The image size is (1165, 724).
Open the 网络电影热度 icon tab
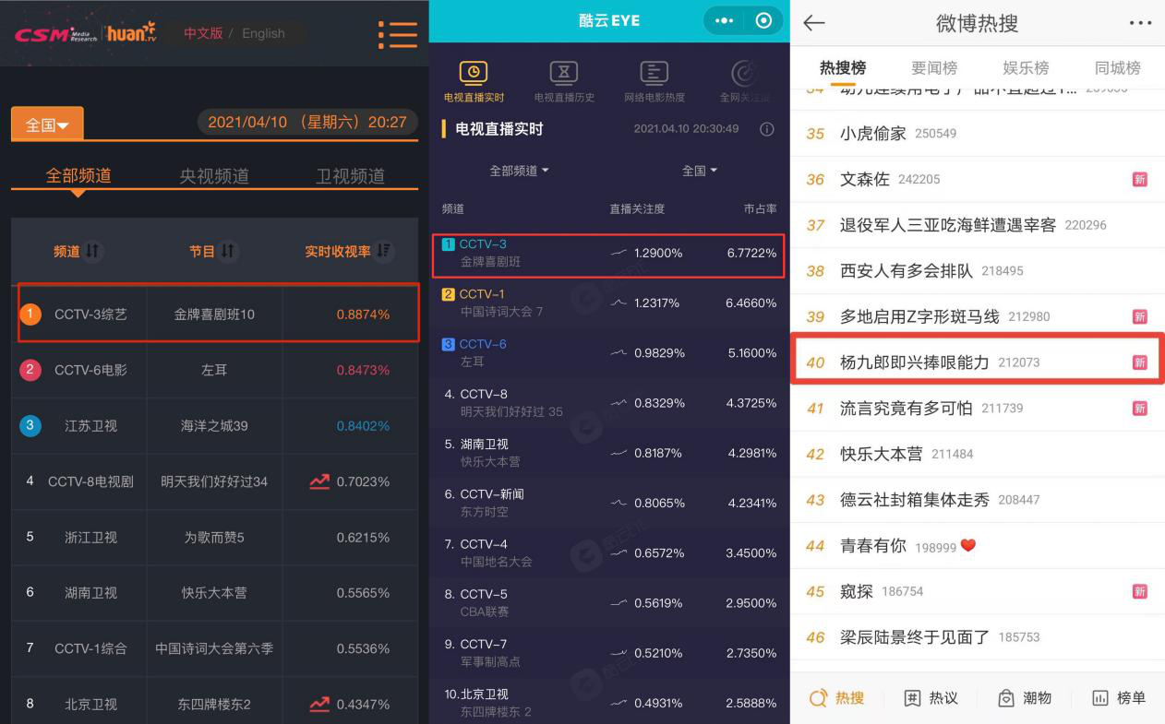point(654,73)
